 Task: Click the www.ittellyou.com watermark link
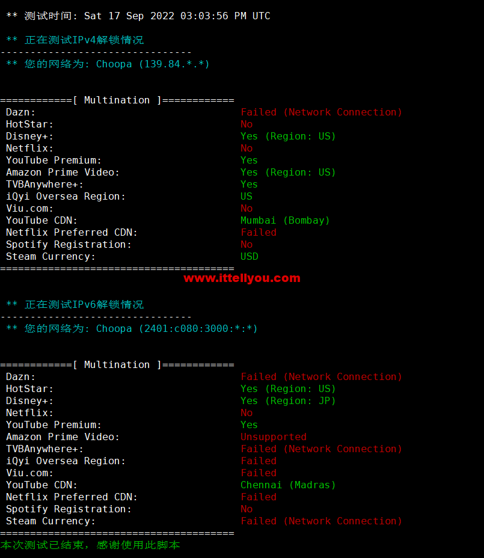pos(242,278)
